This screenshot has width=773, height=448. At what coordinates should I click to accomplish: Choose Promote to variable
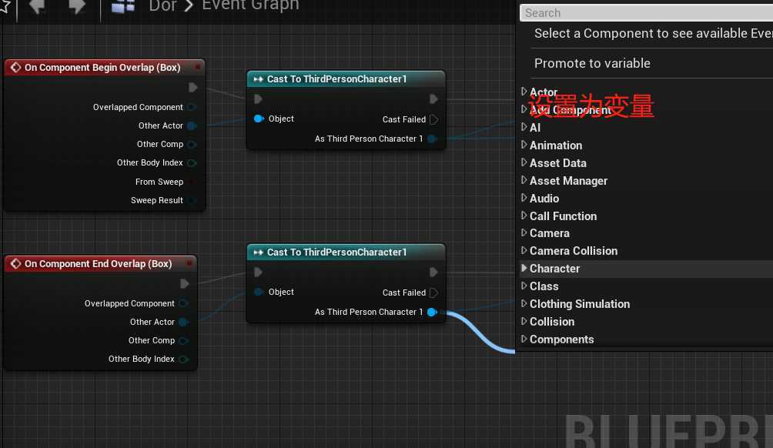tap(592, 63)
